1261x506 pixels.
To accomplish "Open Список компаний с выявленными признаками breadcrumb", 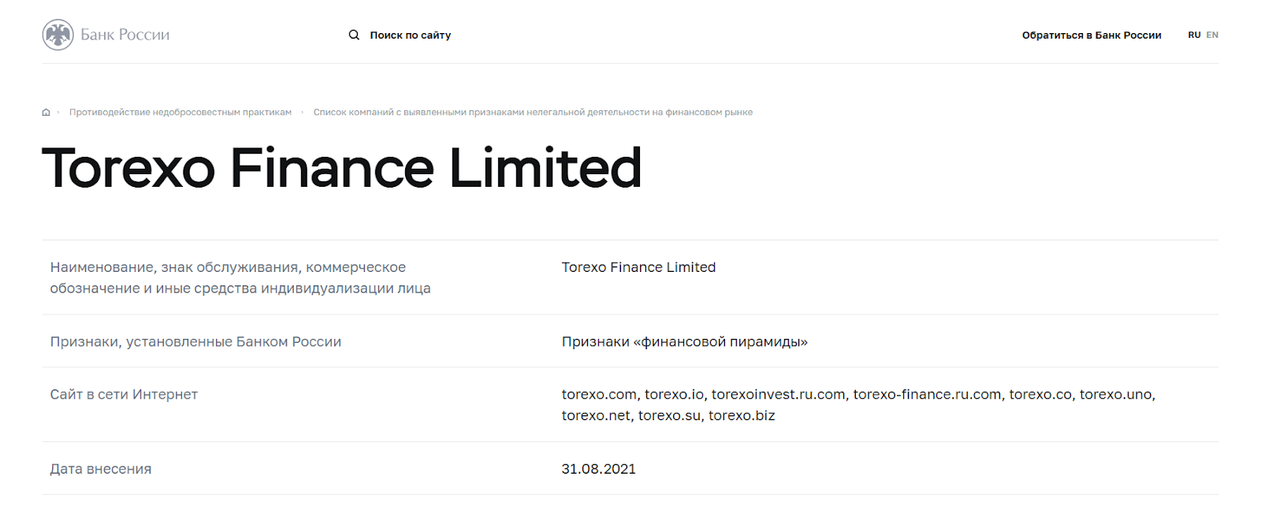I will click(x=533, y=112).
